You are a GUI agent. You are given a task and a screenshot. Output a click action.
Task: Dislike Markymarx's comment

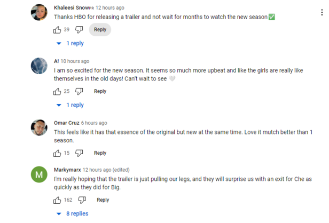82,200
